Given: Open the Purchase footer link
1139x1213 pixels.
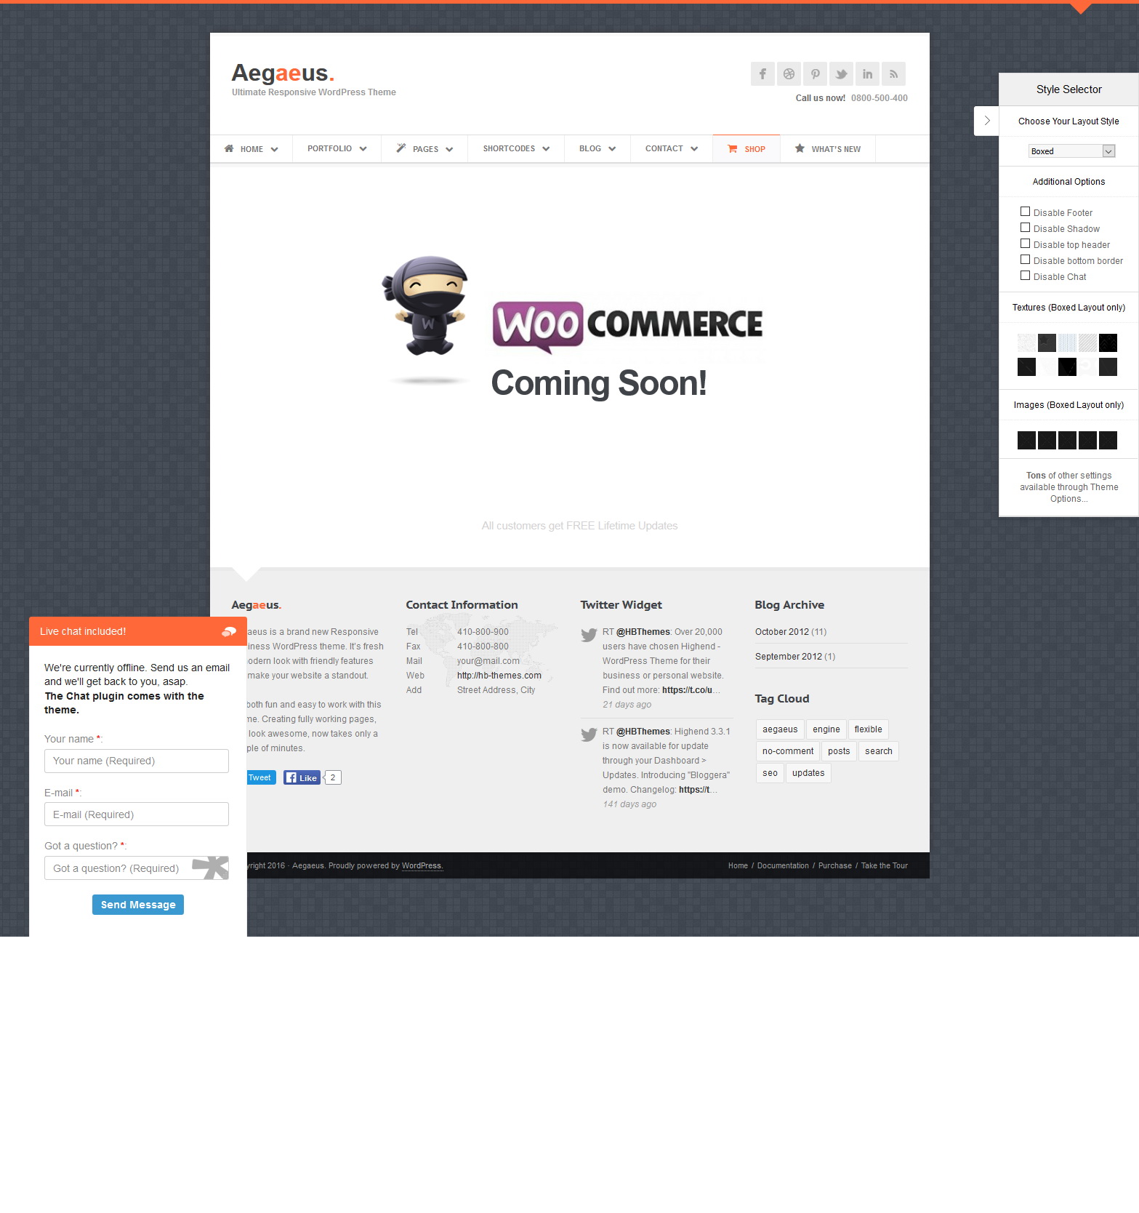Looking at the screenshot, I should tap(835, 865).
